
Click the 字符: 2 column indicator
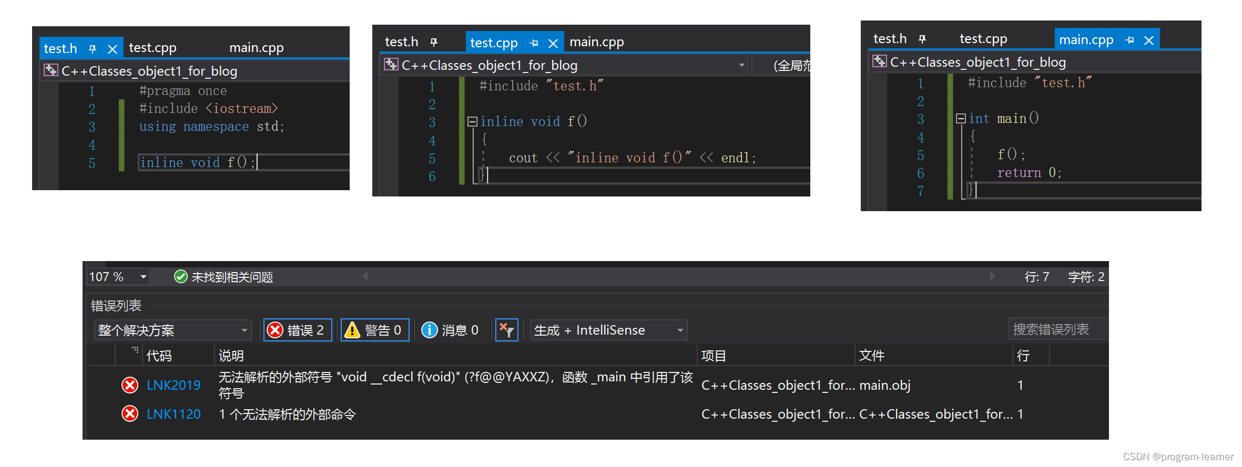(1086, 277)
